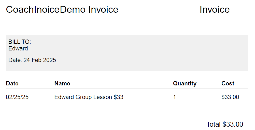Click the Quantity column header
The image size is (255, 130).
[x=185, y=83]
